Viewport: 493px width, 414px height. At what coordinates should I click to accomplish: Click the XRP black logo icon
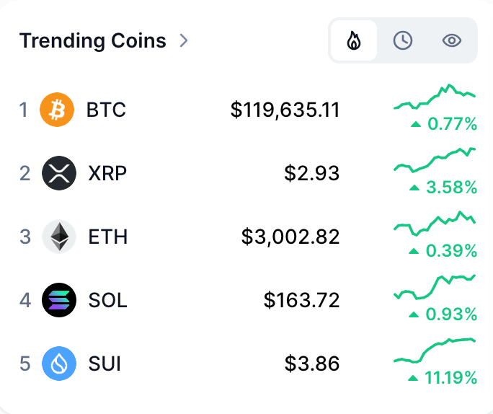coord(59,173)
